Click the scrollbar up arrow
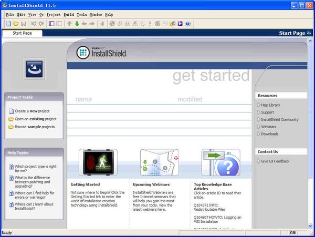Image resolution: width=315 pixels, height=237 pixels. click(x=310, y=41)
